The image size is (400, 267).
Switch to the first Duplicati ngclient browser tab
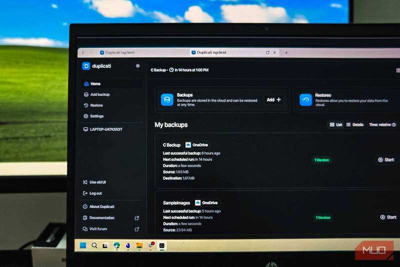point(117,53)
